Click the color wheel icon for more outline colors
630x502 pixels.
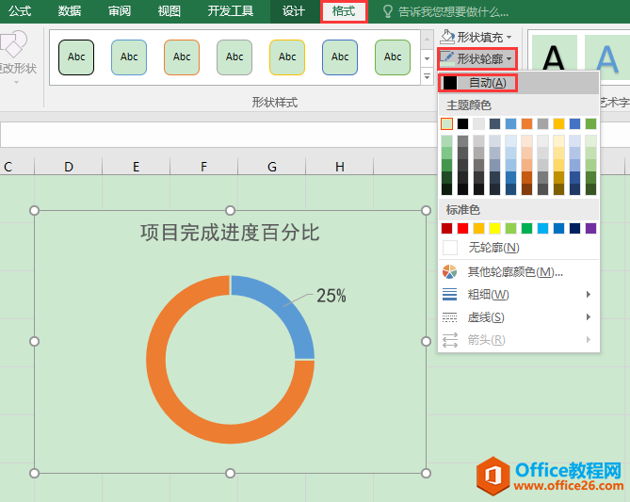click(x=449, y=272)
